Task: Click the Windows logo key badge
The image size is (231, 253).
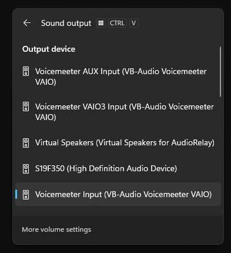Action: pyautogui.click(x=101, y=23)
